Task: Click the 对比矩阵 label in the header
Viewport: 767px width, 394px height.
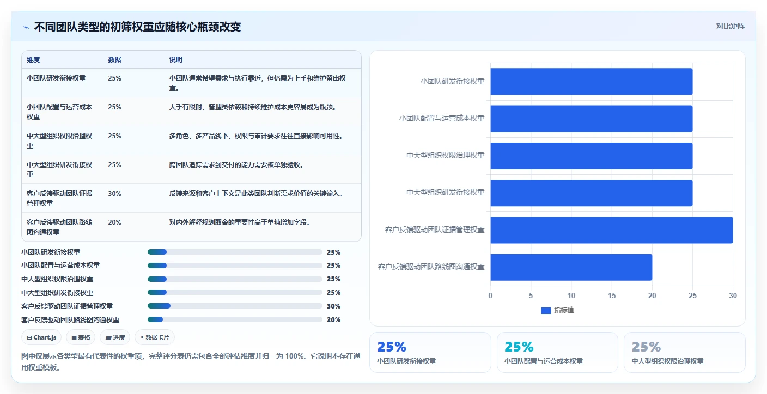Action: coord(730,26)
